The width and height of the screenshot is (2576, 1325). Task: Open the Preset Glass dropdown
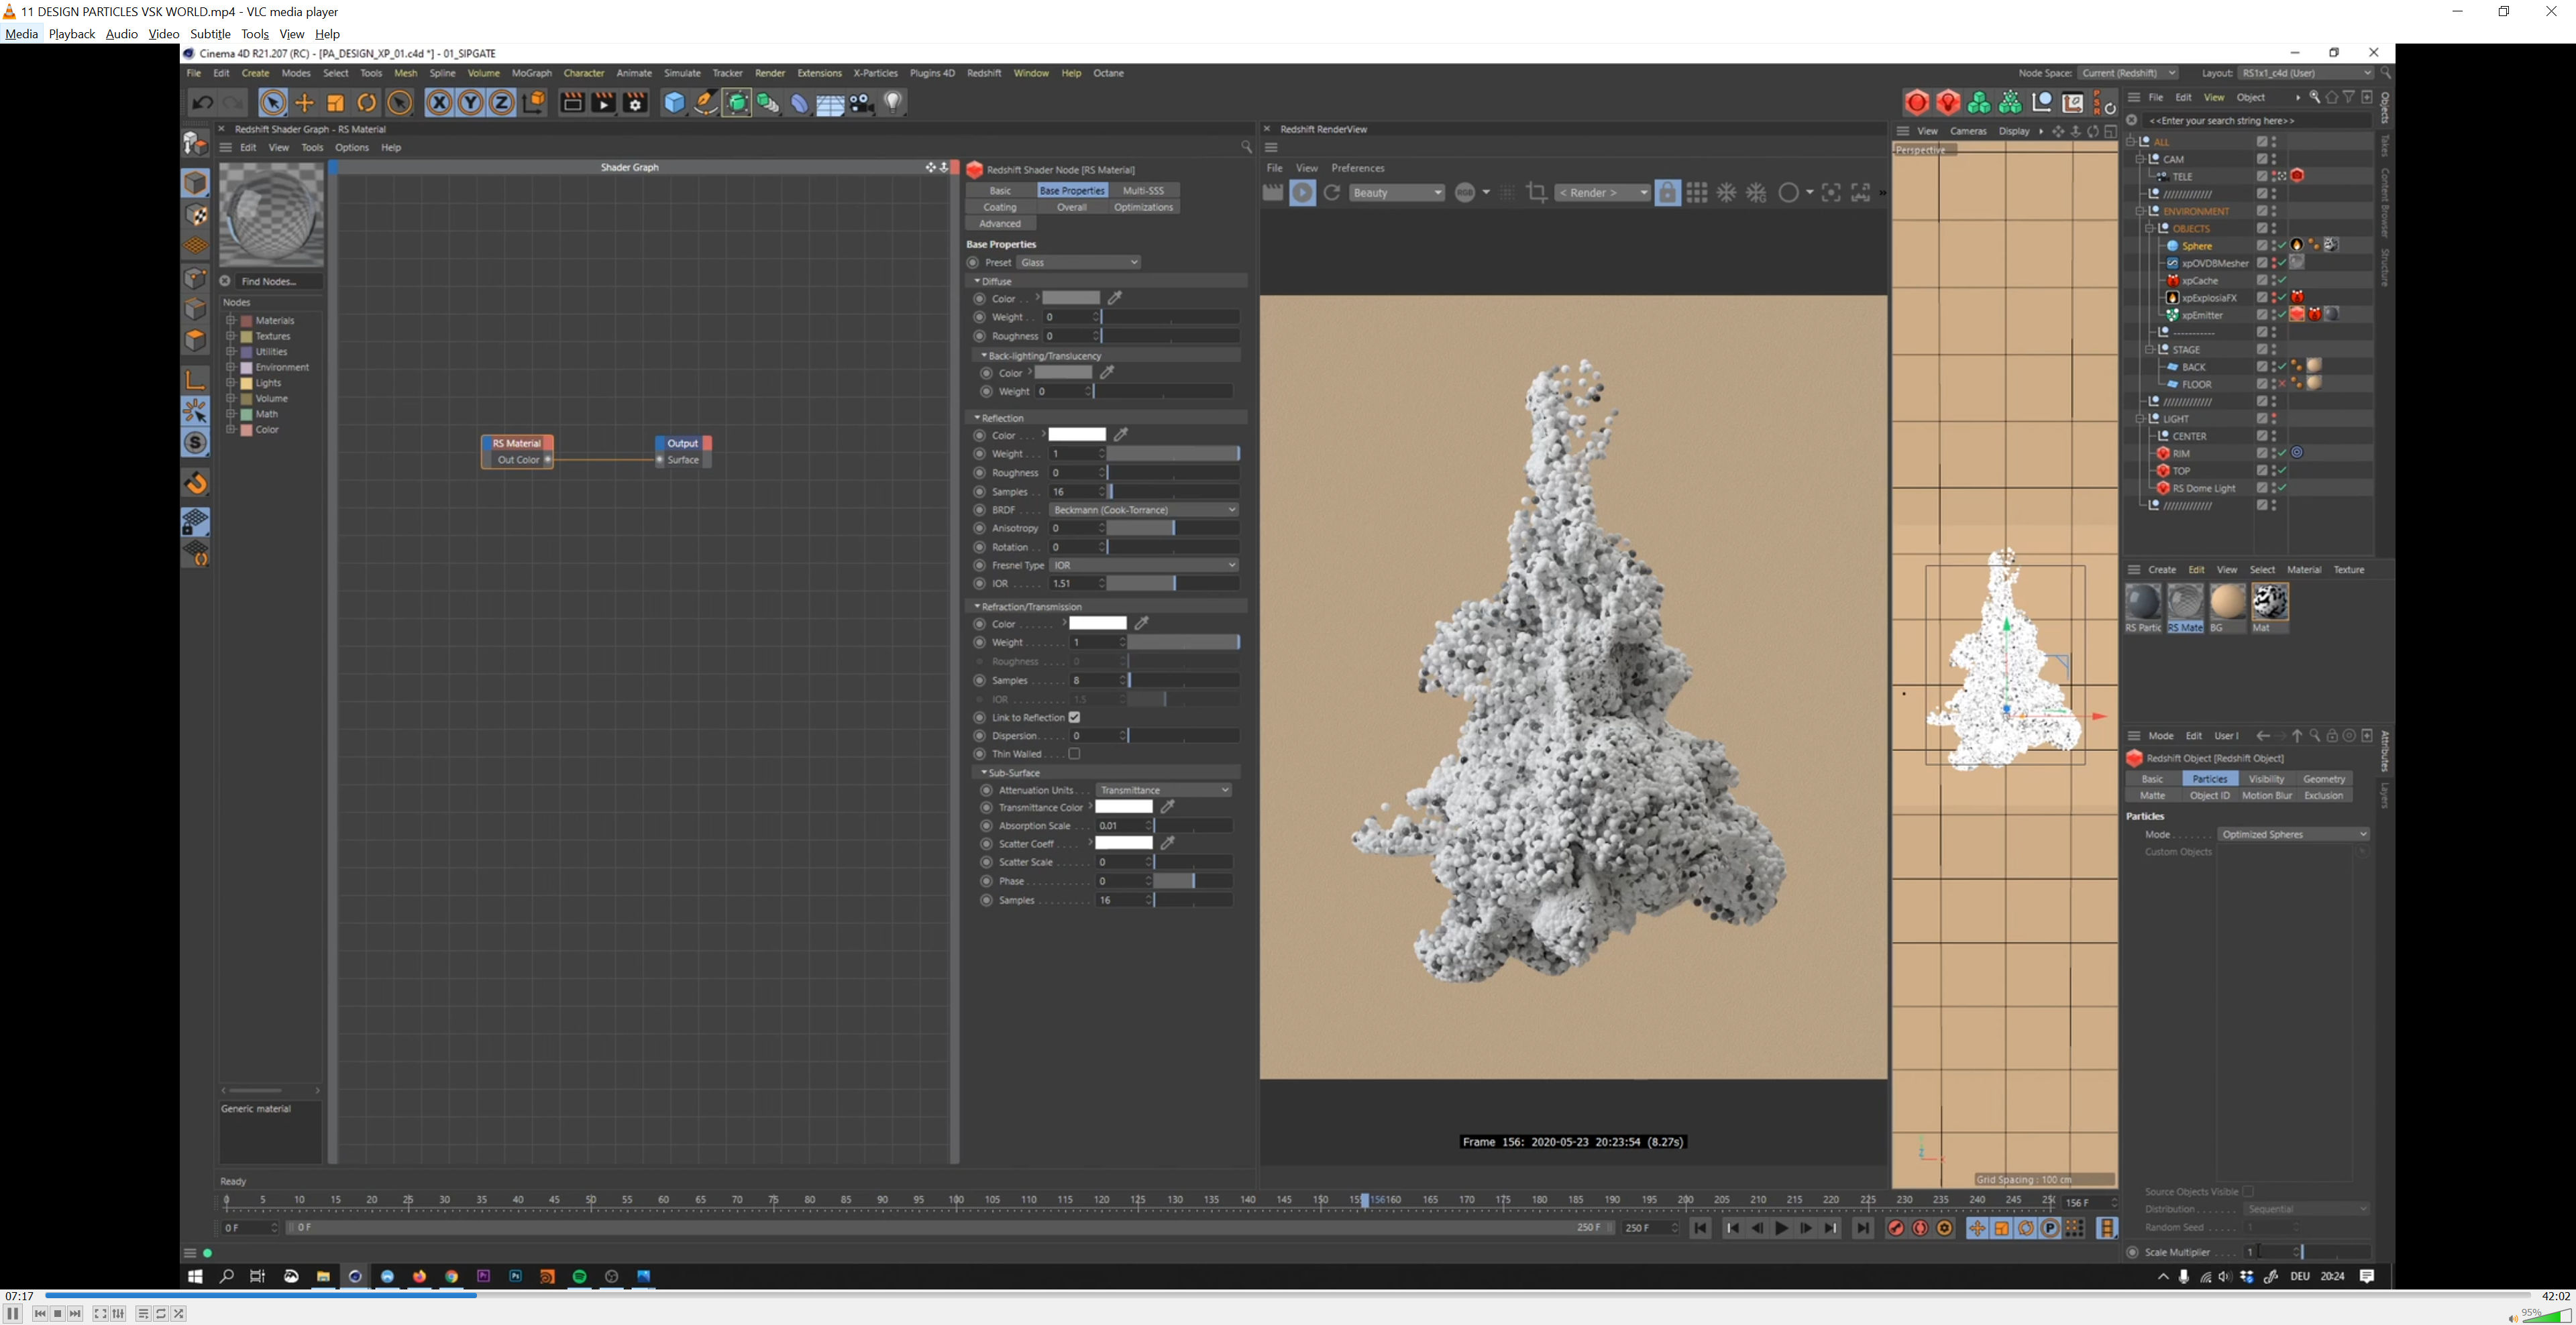tap(1078, 263)
